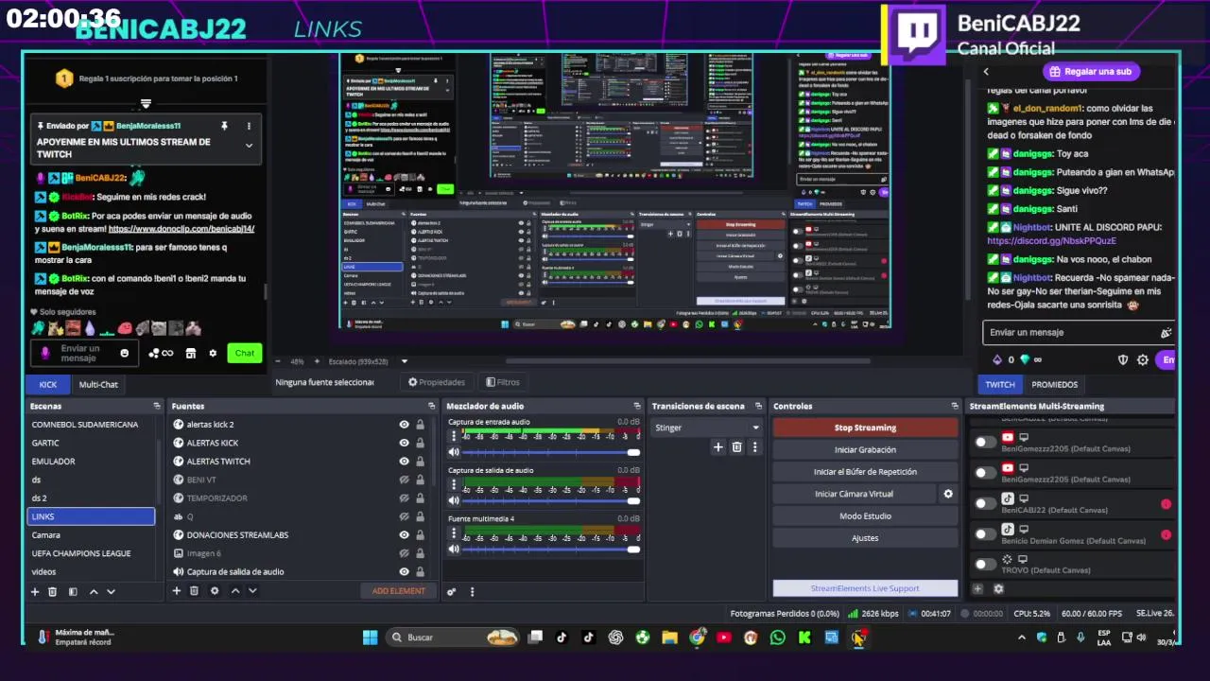
Task: Show hidden system tray icons chevron
Action: tap(1021, 637)
